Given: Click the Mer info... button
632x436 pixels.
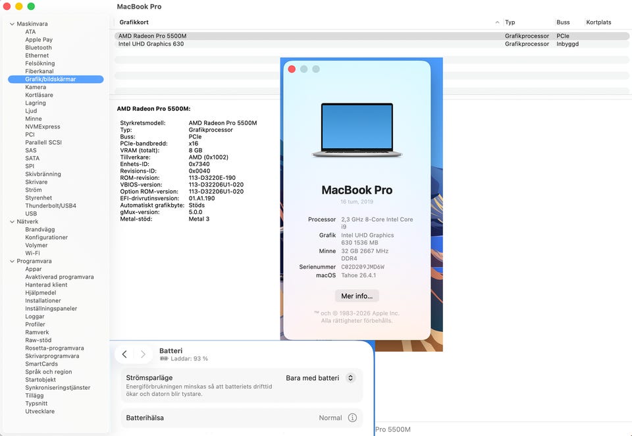Looking at the screenshot, I should tap(357, 296).
